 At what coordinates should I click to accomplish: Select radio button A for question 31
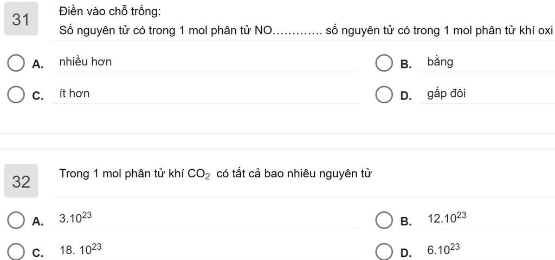[x=16, y=63]
